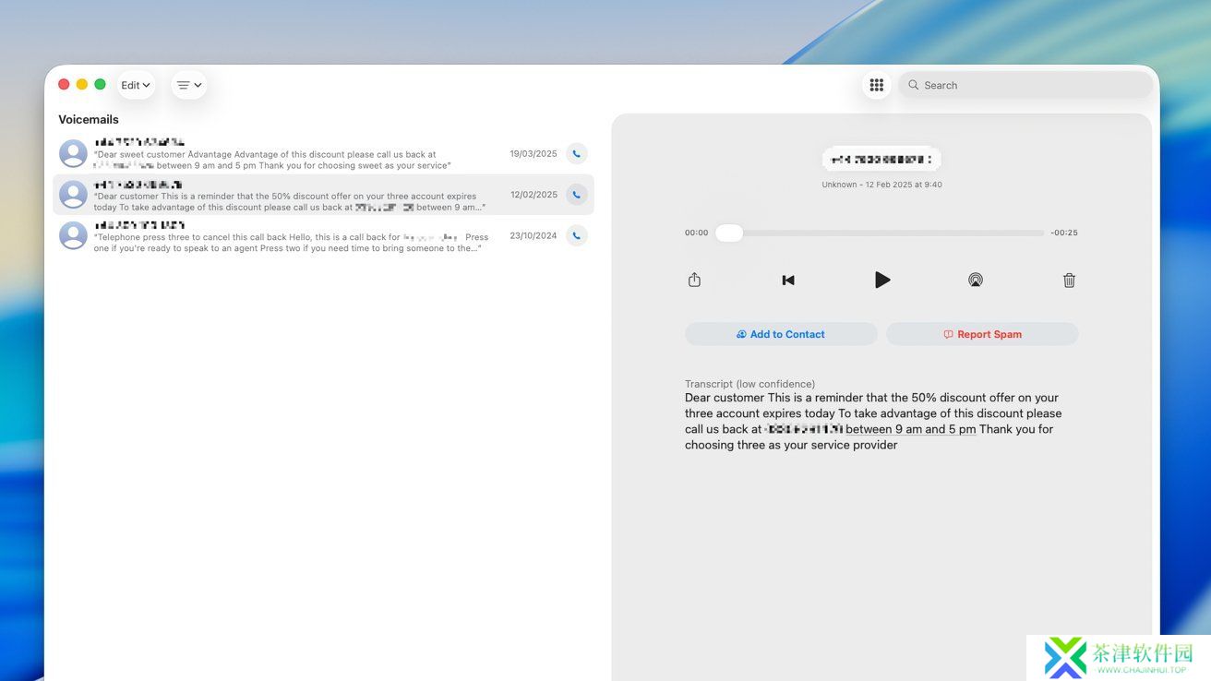Show the keypad grid icon
This screenshot has height=681, width=1211.
click(x=877, y=85)
